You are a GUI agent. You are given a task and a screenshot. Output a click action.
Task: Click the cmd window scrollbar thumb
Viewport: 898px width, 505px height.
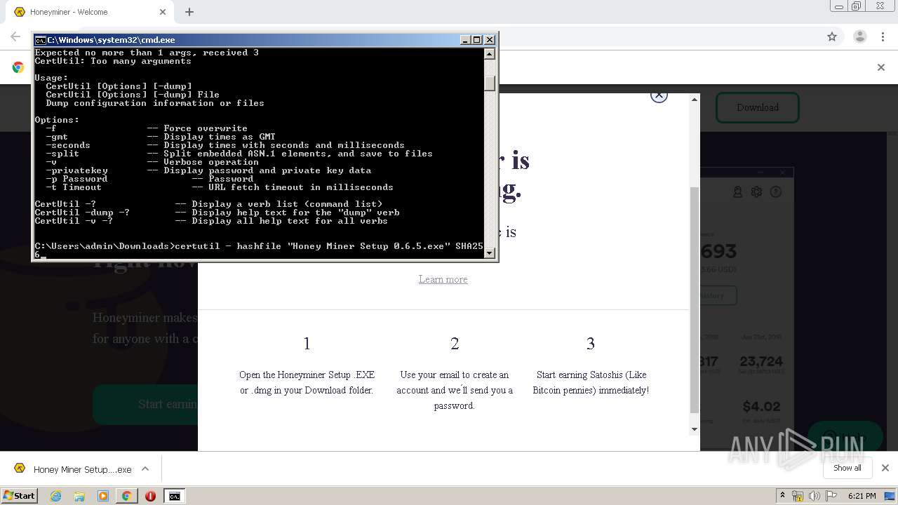(x=489, y=83)
